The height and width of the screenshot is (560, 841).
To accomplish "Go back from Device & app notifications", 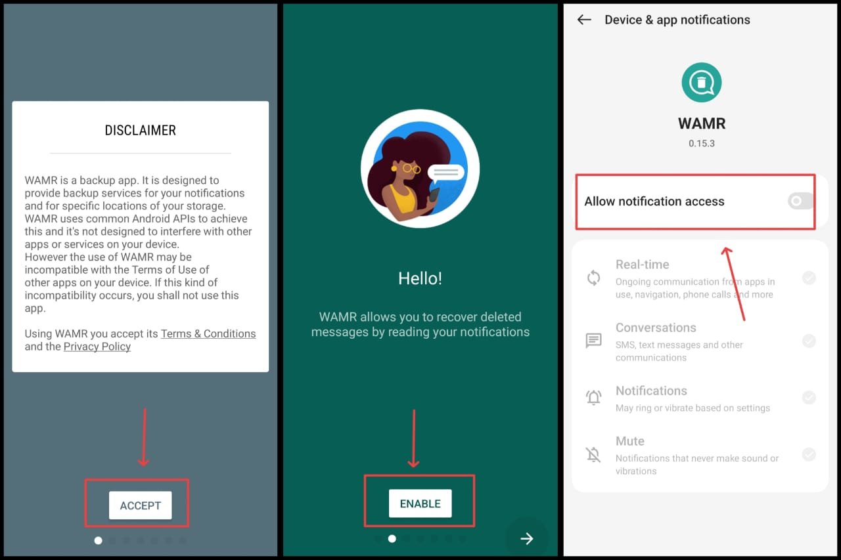I will (584, 20).
